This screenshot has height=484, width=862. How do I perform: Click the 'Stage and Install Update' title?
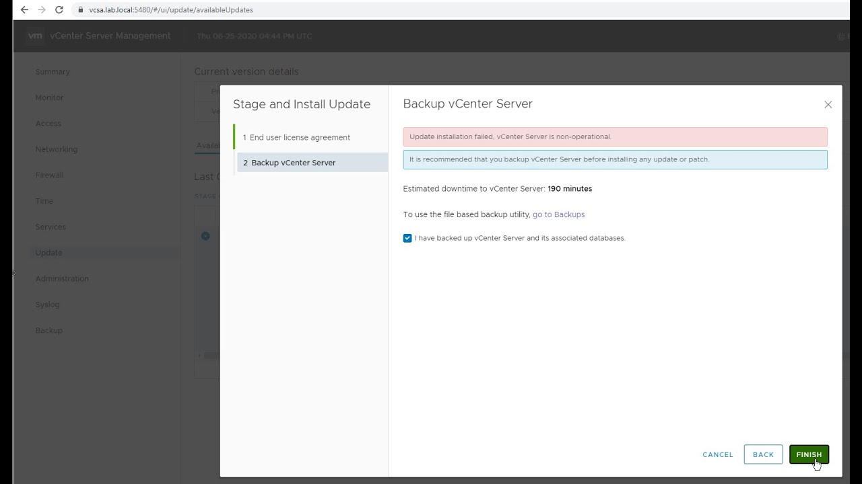(302, 104)
